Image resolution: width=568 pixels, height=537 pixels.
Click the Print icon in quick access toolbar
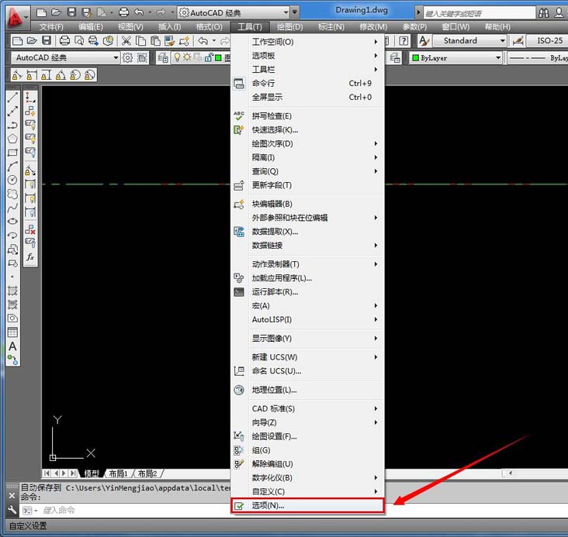(x=123, y=12)
